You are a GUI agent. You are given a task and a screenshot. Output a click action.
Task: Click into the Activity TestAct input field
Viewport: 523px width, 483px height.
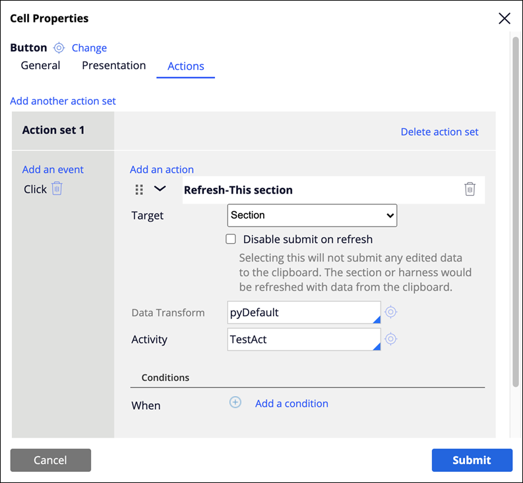pos(304,339)
